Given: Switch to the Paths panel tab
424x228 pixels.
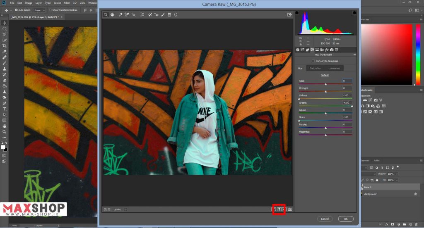Looking at the screenshot, I should (x=376, y=161).
